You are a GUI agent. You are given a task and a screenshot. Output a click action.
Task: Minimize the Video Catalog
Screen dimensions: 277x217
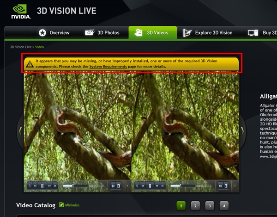(x=69, y=205)
